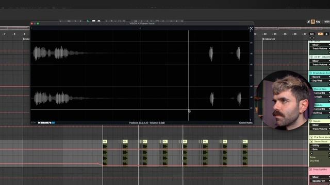The image size is (330, 185).
Task: Select the first RY clip on Verse Vocal
Action: pyautogui.click(x=105, y=142)
